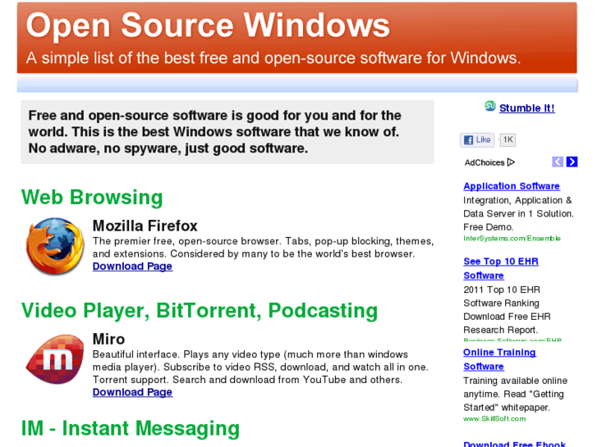The image size is (597, 447).
Task: Click the AdChoices label
Action: pos(484,163)
